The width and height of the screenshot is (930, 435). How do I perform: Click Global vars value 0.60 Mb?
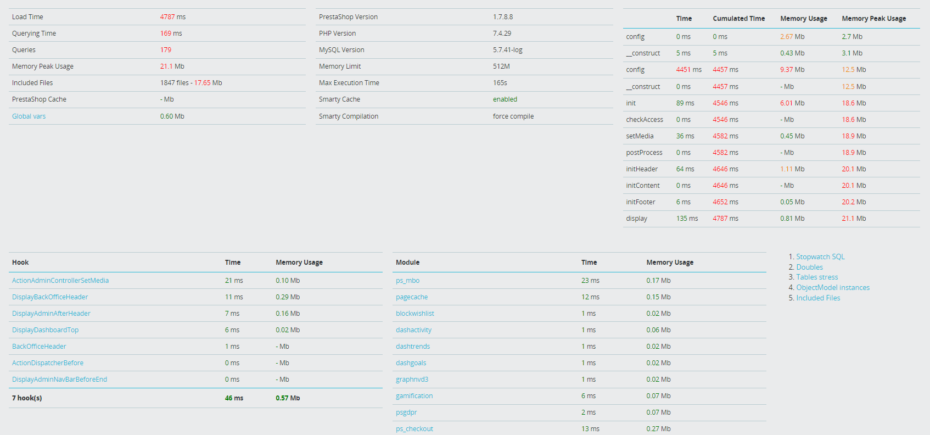pyautogui.click(x=172, y=116)
